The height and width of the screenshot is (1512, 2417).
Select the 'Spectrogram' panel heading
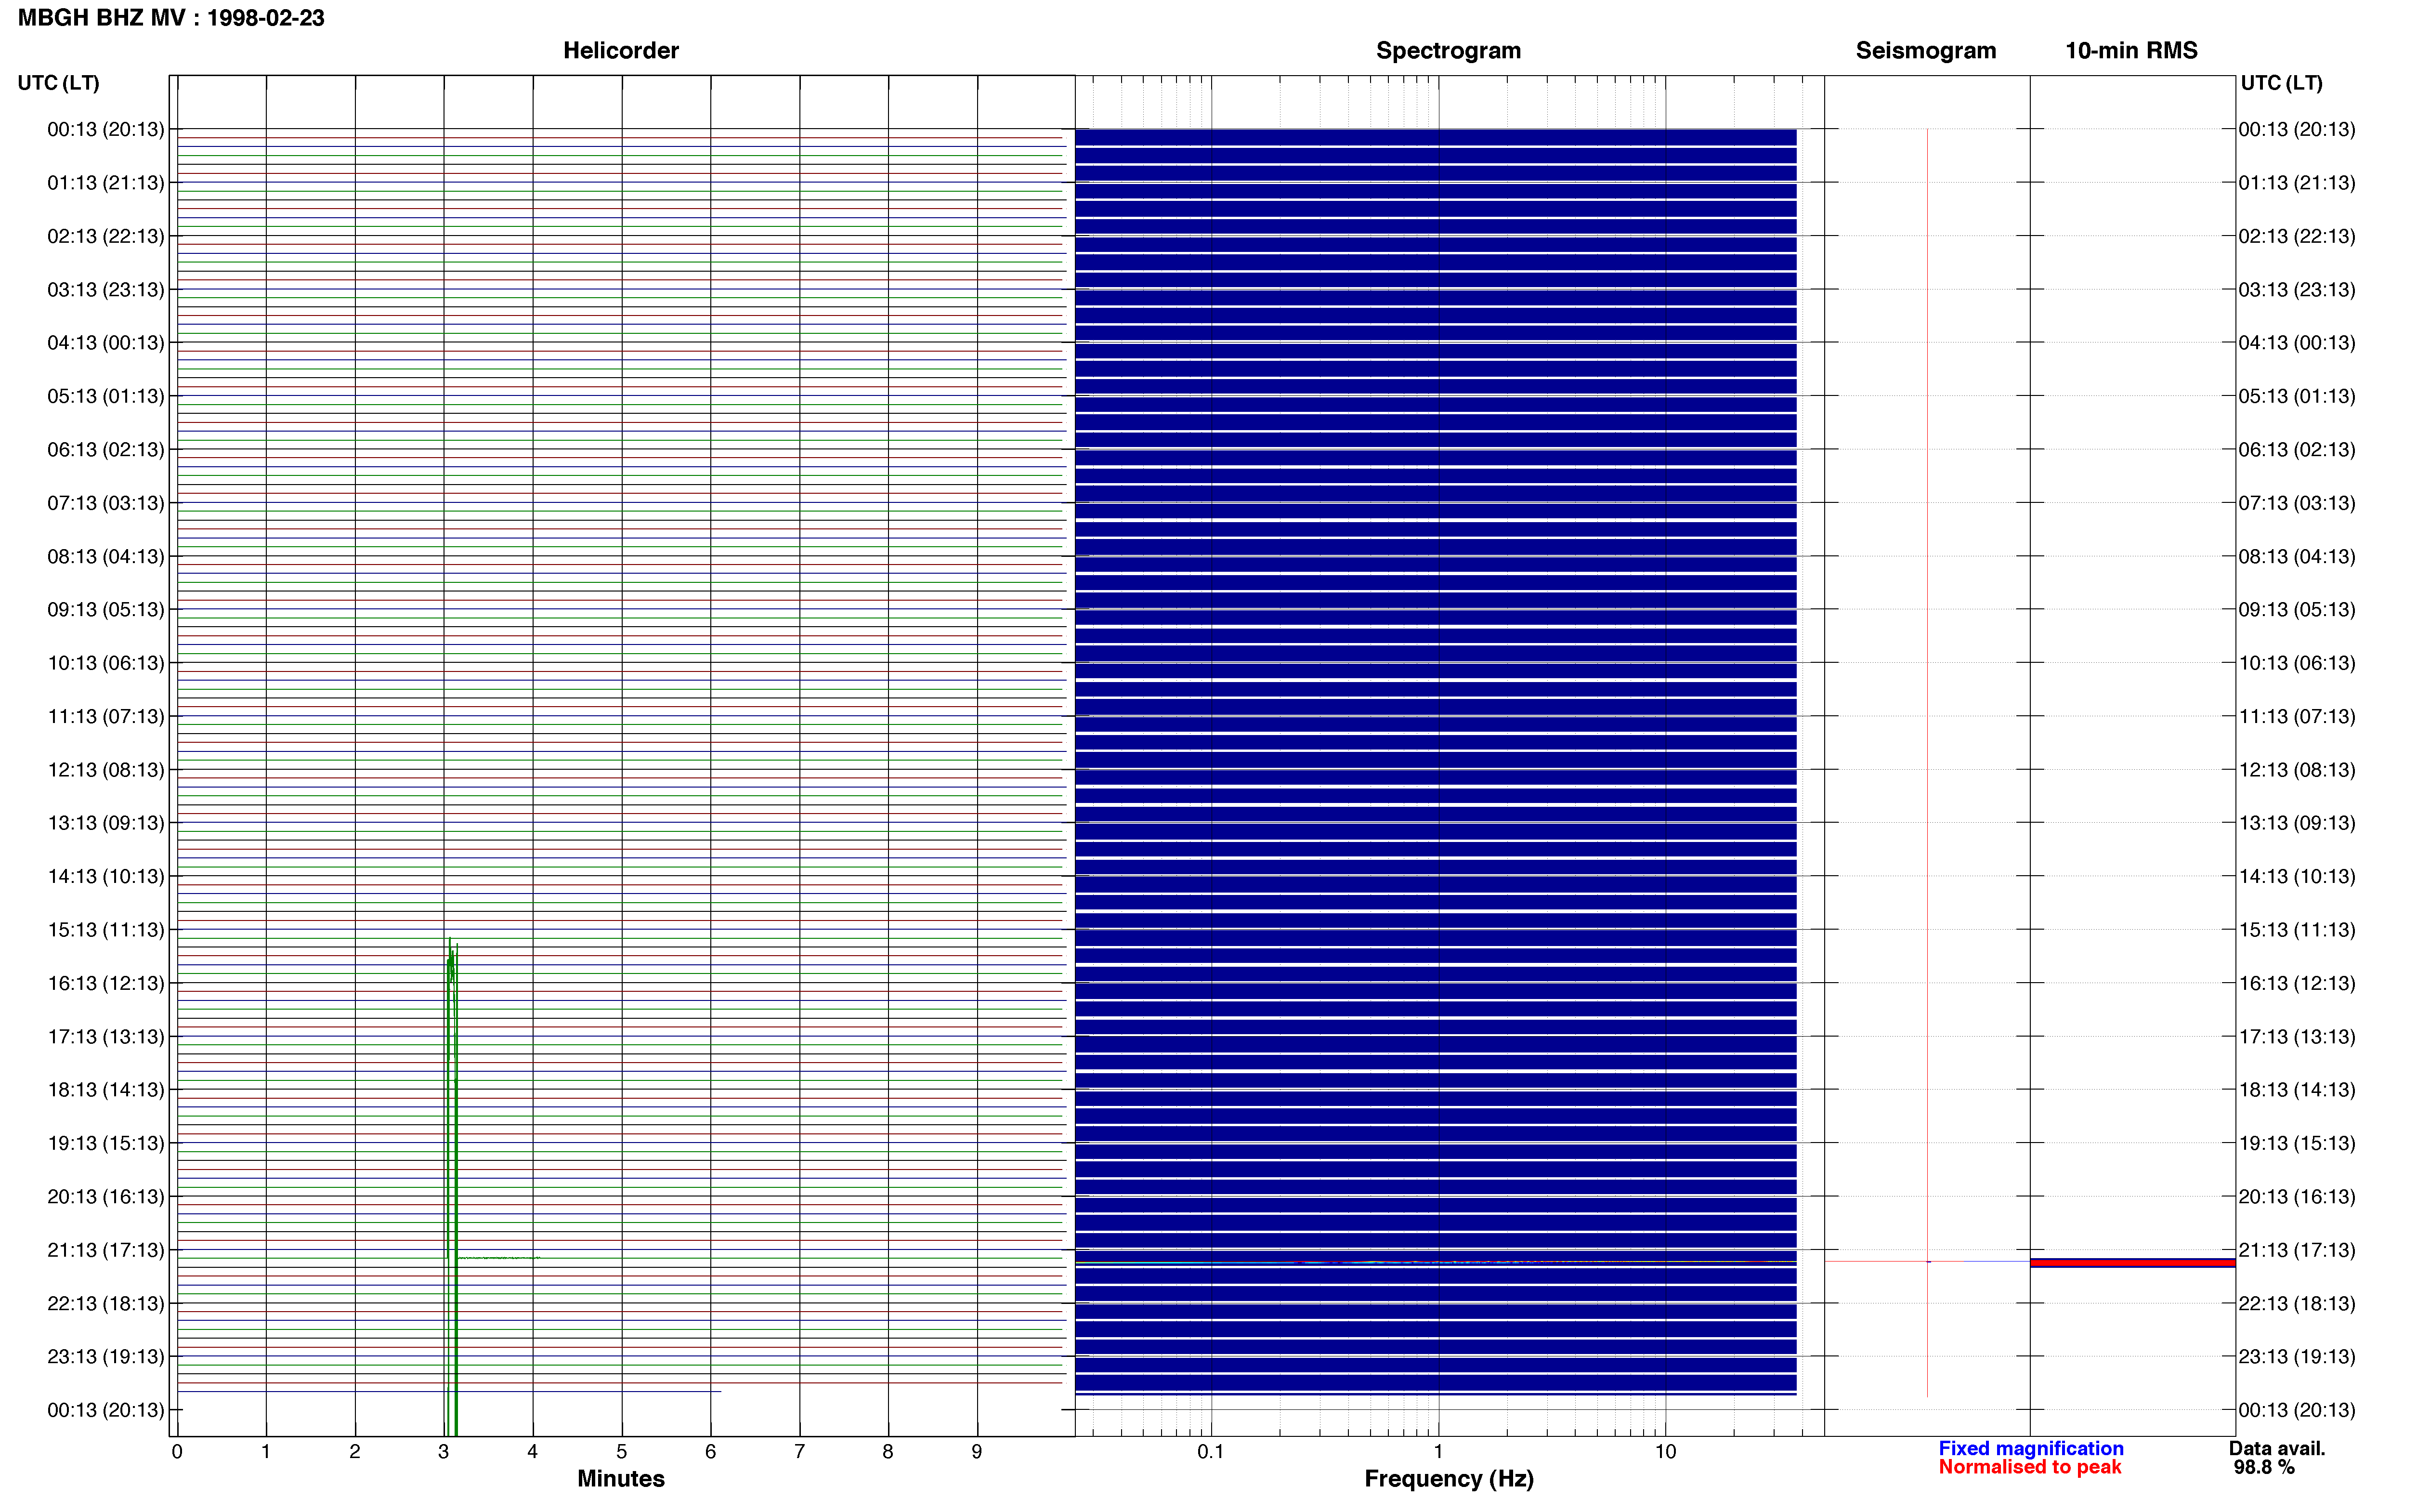tap(1449, 51)
